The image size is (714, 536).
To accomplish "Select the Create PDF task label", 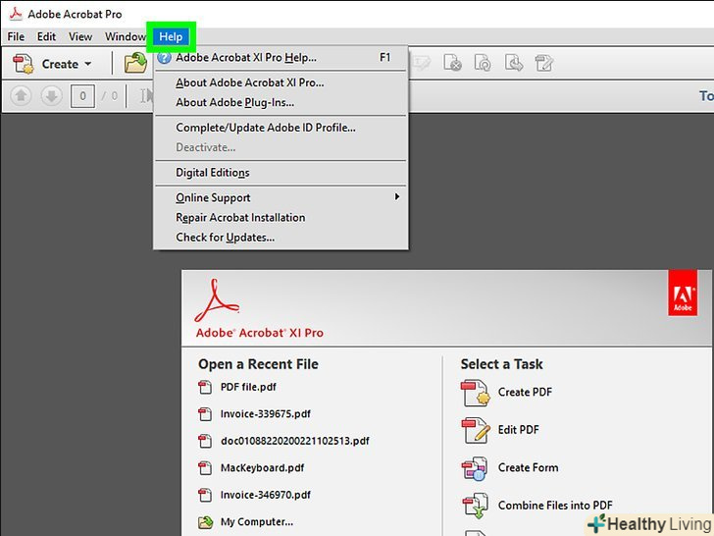I will [x=525, y=392].
